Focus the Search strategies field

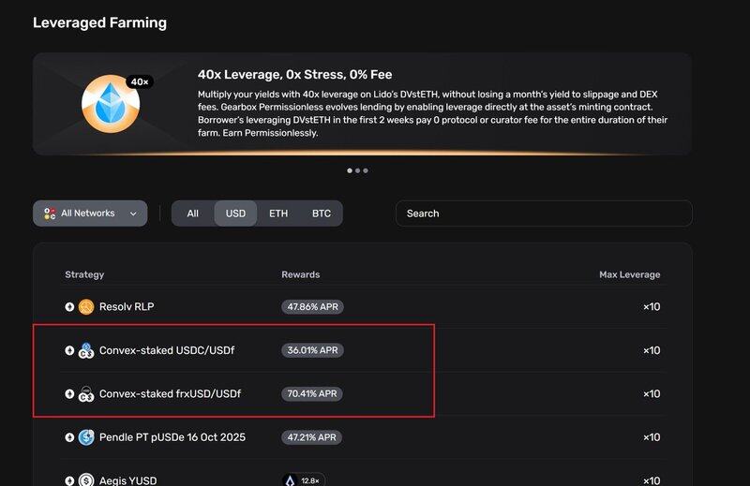click(544, 214)
